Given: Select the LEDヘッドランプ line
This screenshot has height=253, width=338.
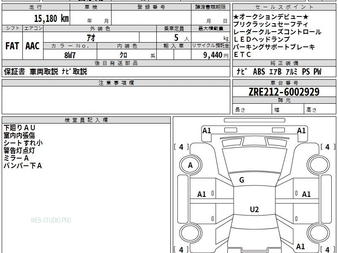Looking at the screenshot, I should (x=262, y=39).
